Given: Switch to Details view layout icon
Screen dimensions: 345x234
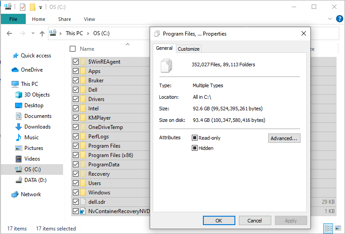Looking at the screenshot, I should 328,228.
